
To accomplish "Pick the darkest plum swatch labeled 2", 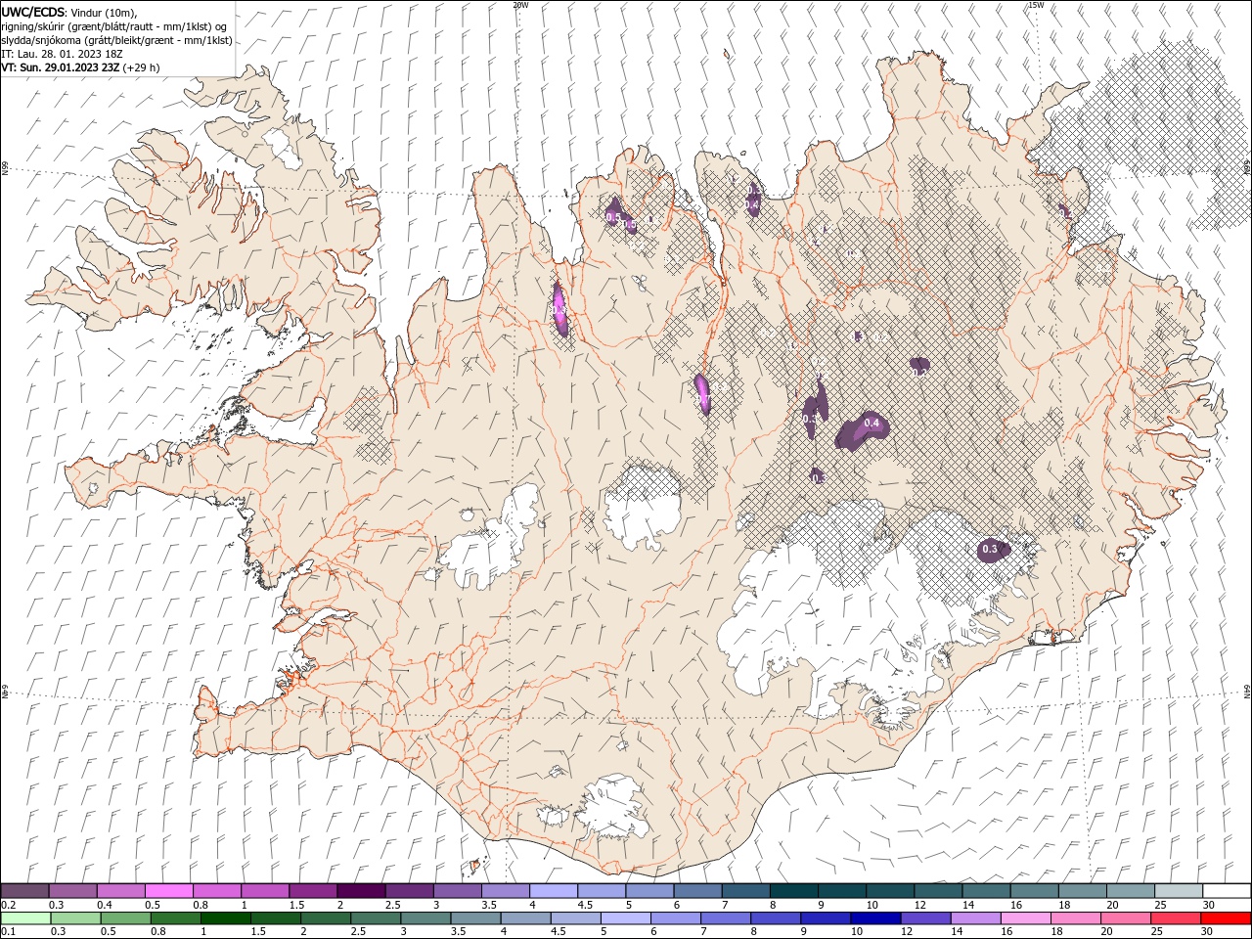I will point(360,891).
